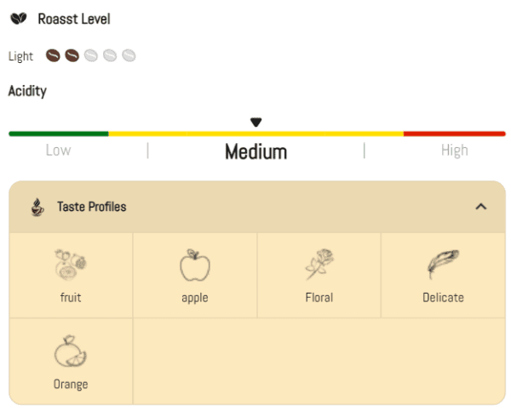511x417 pixels.
Task: Click the High acidity label
Action: [x=454, y=151]
